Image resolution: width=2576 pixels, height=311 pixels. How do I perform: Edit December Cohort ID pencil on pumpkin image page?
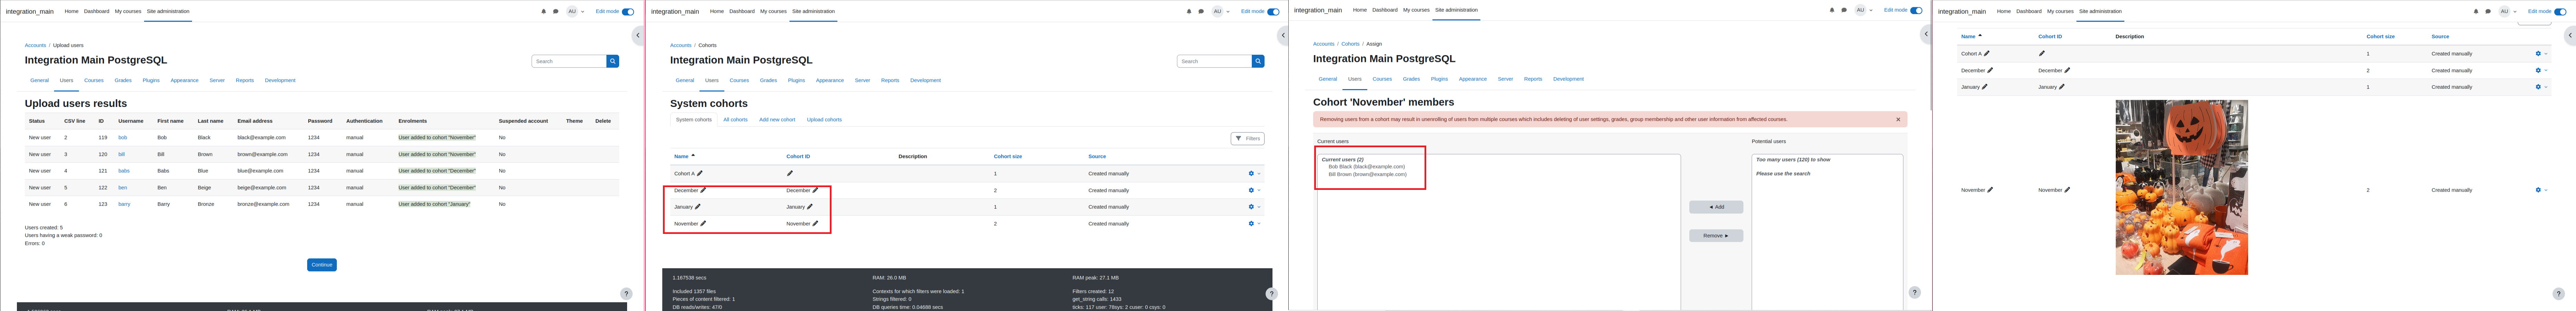click(x=2067, y=71)
